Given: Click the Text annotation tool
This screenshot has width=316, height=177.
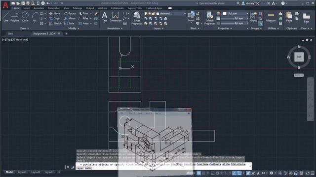Looking at the screenshot, I should click(x=104, y=17).
